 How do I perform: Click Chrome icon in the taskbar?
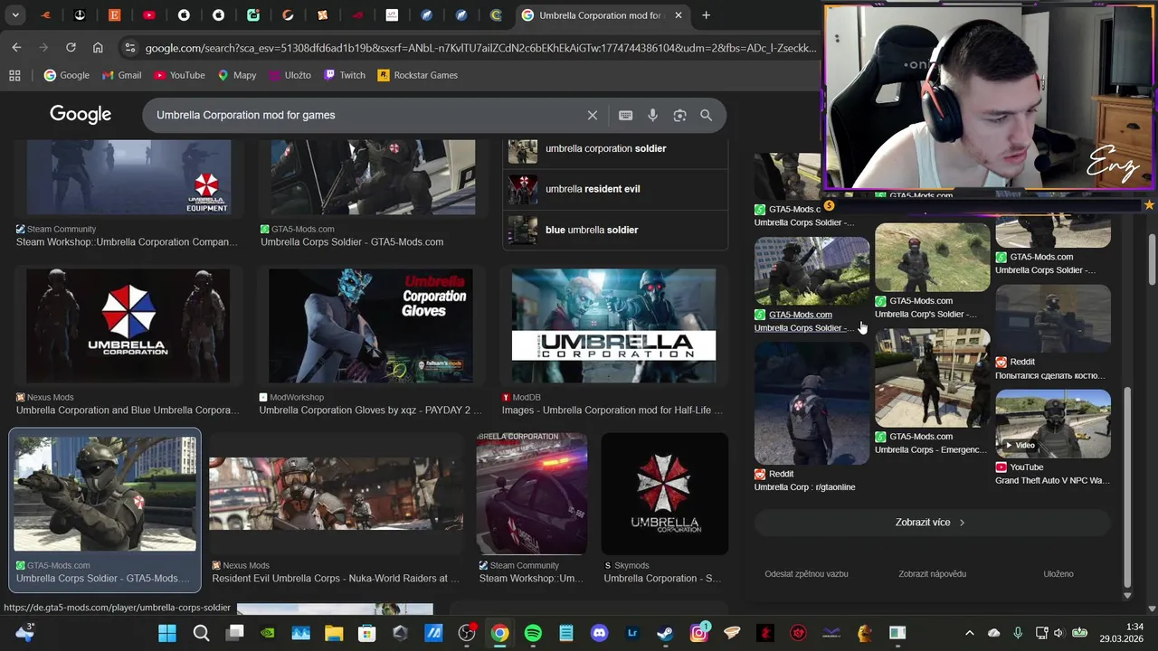pos(499,633)
